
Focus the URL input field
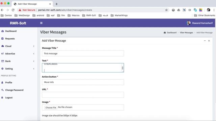(83, 95)
